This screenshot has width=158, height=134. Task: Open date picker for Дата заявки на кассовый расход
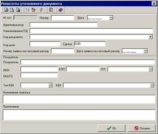click(x=145, y=51)
